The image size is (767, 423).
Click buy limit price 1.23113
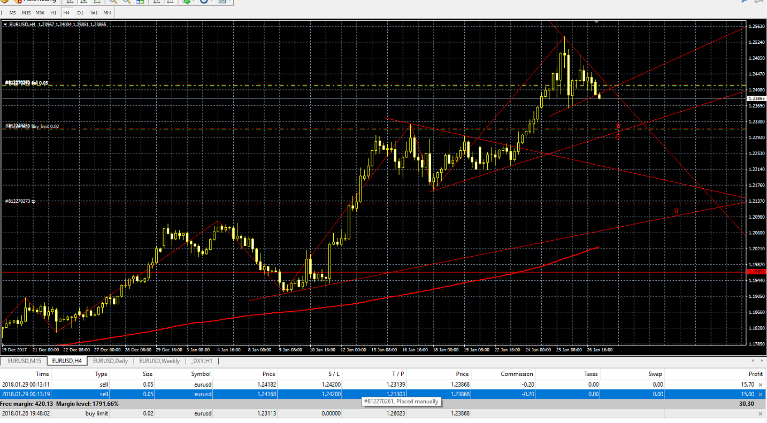click(x=265, y=413)
